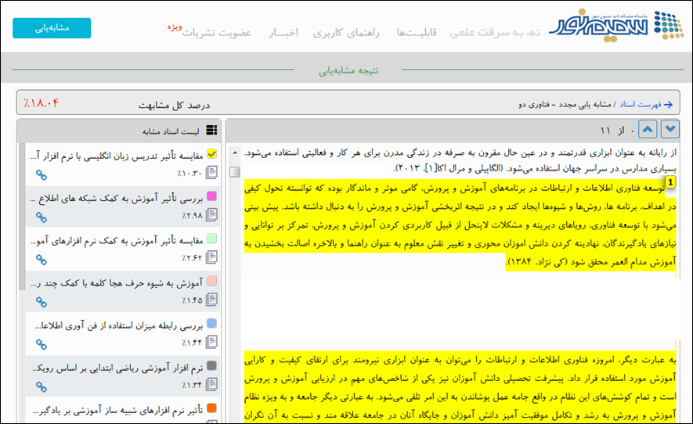Click the blue مشابه‌یابی button
Image resolution: width=693 pixels, height=424 pixels.
pyautogui.click(x=52, y=28)
